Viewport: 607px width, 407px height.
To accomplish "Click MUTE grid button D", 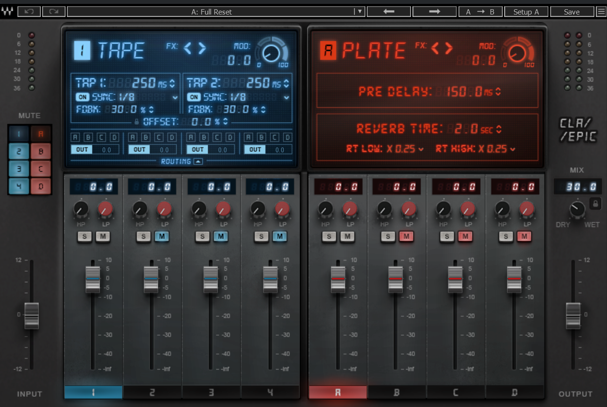I will [x=41, y=186].
